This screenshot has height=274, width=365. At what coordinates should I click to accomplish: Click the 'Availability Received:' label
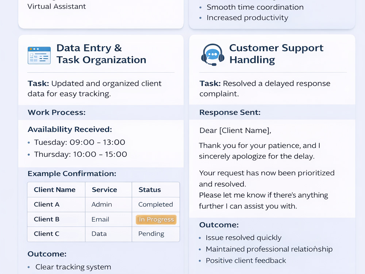[70, 129]
